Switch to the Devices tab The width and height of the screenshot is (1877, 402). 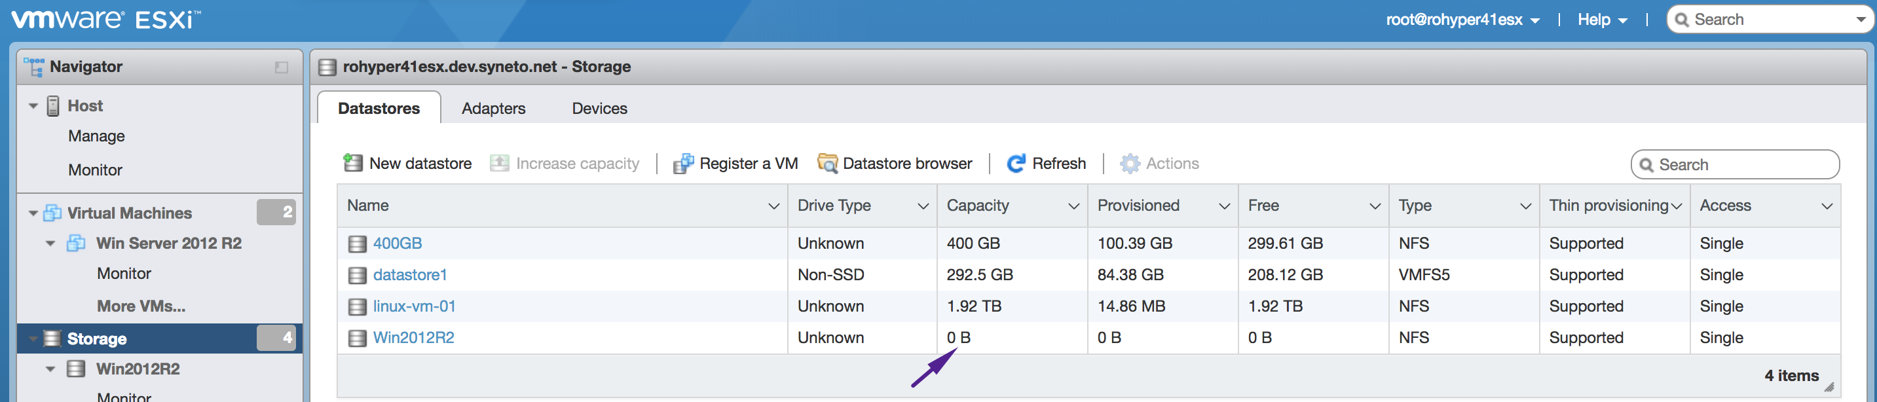click(599, 108)
